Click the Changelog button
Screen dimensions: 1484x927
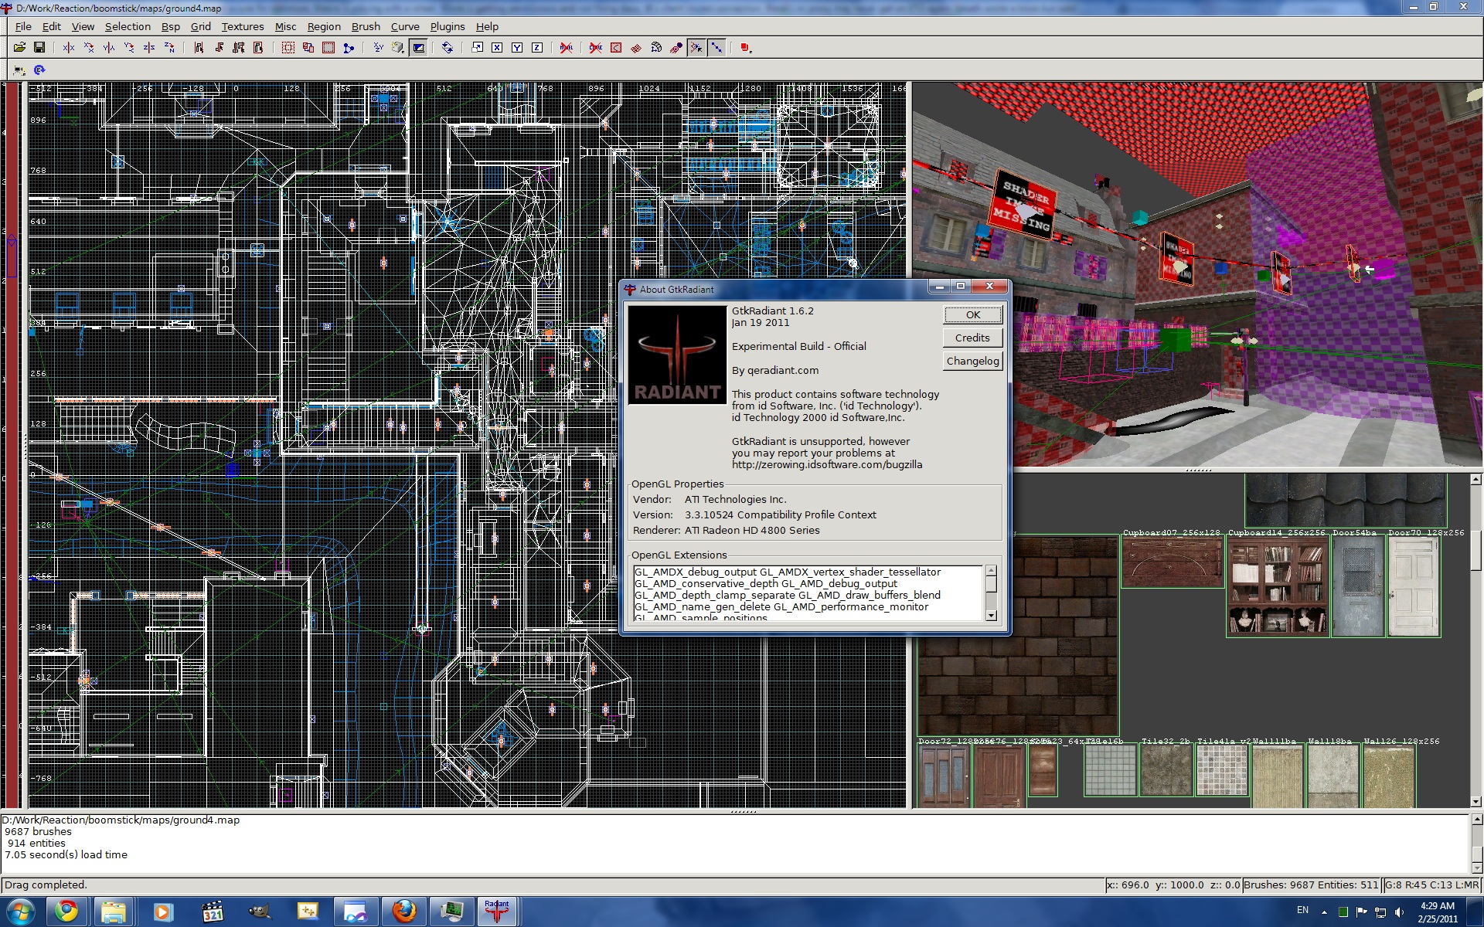click(x=972, y=361)
